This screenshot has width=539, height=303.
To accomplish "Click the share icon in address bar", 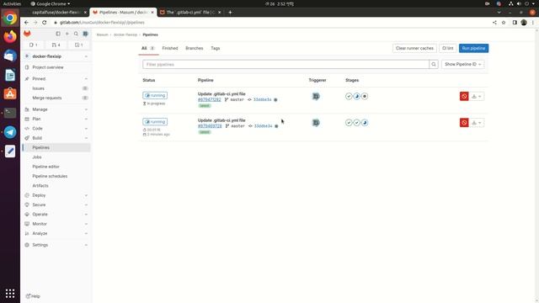I will (494, 23).
